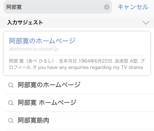154x131 pixels.
Task: Open the 阿部寛のホームページ blue title link
Action: click(x=42, y=41)
